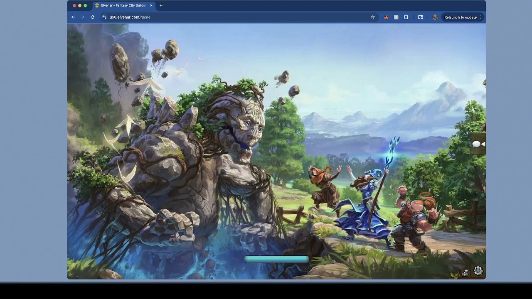Open the browser Extensions puzzle menu
Viewport: 532px width, 299px height.
pos(406,17)
